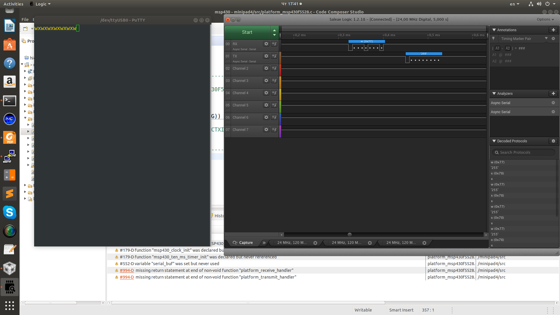
Task: Open Decoded Protocols settings gear
Action: point(553,141)
